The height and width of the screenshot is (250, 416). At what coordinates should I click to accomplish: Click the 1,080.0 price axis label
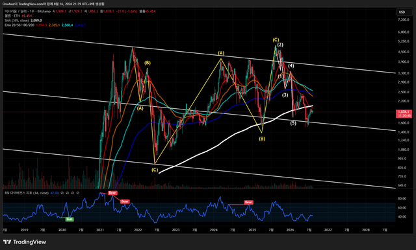[403, 150]
